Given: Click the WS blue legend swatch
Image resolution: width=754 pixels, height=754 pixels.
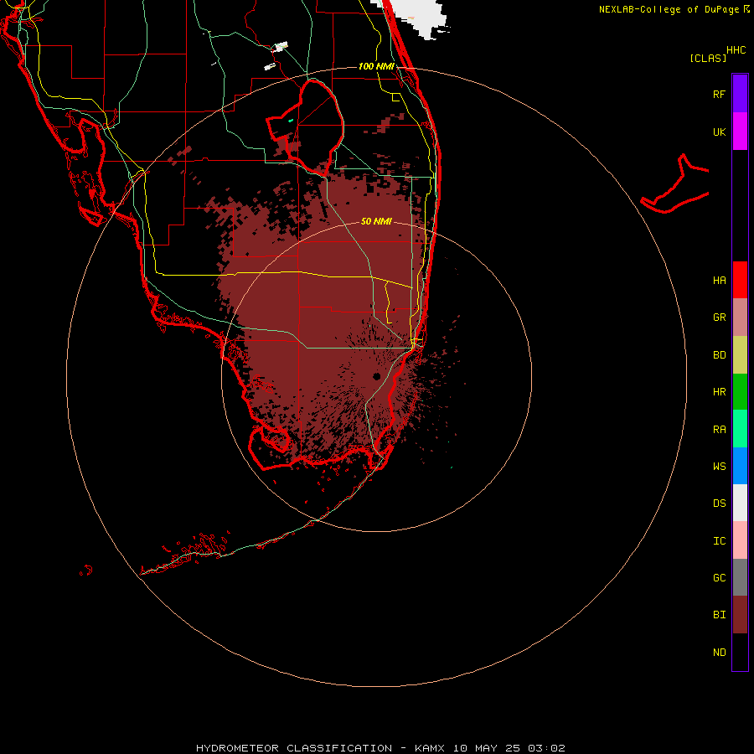Looking at the screenshot, I should click(740, 466).
